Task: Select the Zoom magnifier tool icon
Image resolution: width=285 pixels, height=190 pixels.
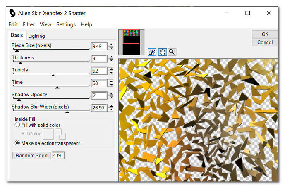Action: (x=172, y=52)
